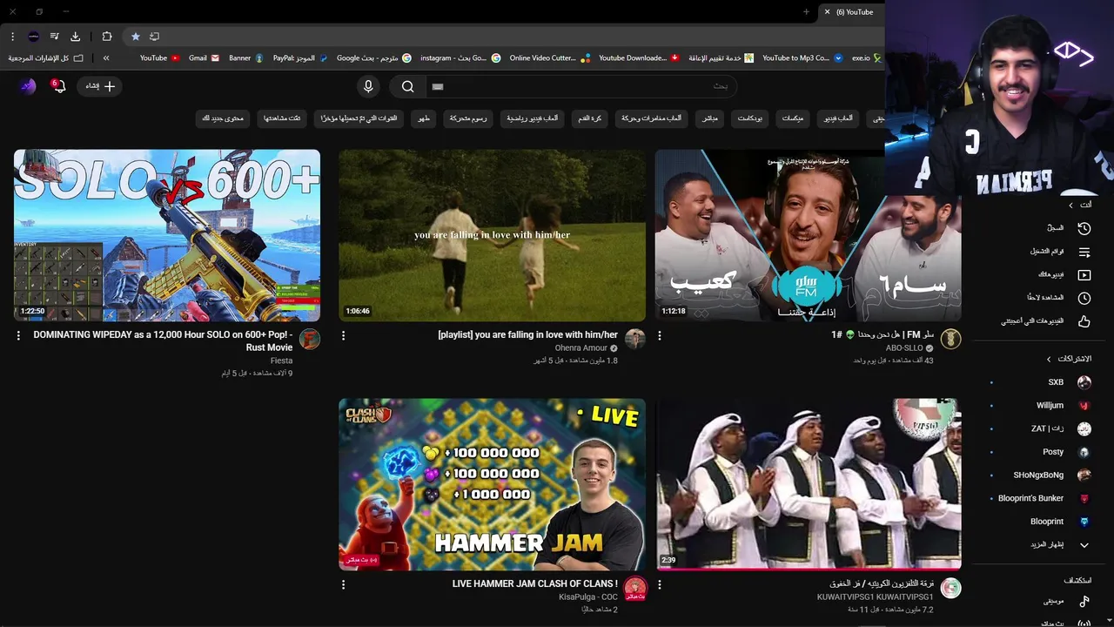This screenshot has height=627, width=1114.
Task: Click the 'LIVE HAMMER JAM CLASH OF CLANS' title
Action: point(535,583)
